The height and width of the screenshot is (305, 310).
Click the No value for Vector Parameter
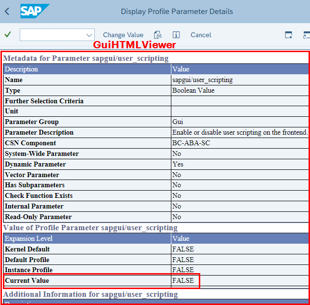tap(177, 175)
